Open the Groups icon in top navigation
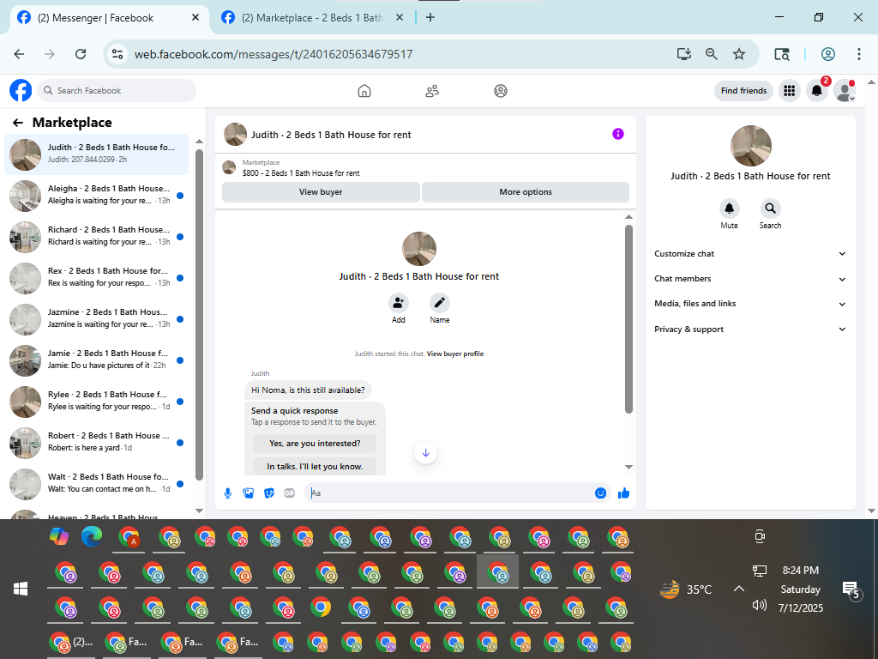 coord(501,91)
